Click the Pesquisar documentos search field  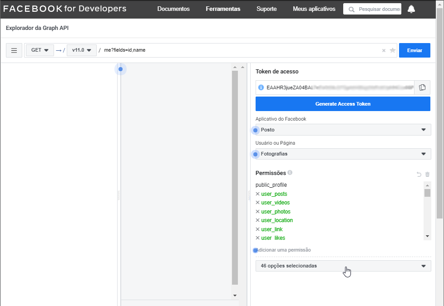pos(372,9)
